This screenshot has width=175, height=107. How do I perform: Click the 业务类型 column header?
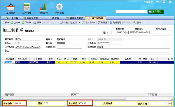click(x=38, y=59)
